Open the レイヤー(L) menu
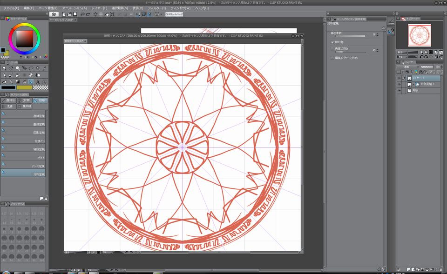 click(99, 8)
